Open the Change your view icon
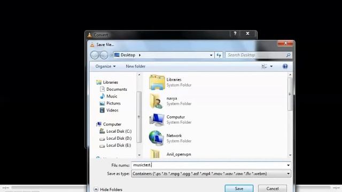342x192 pixels. [x=264, y=66]
